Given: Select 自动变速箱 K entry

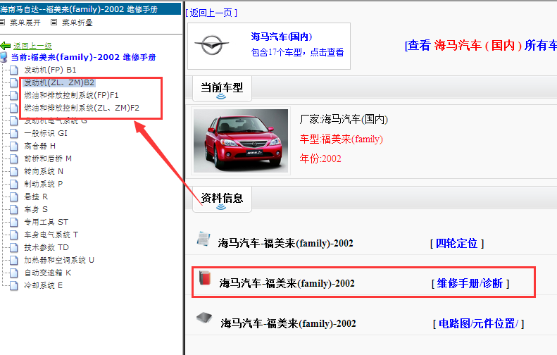Looking at the screenshot, I should tap(48, 273).
